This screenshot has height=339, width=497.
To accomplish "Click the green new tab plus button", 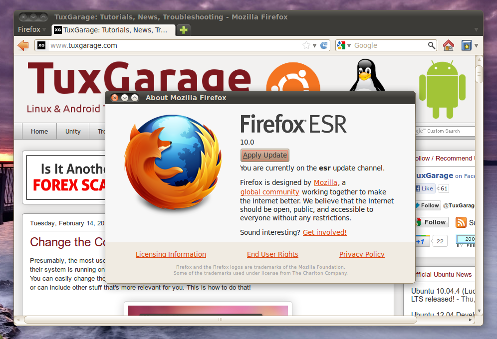I will [184, 30].
